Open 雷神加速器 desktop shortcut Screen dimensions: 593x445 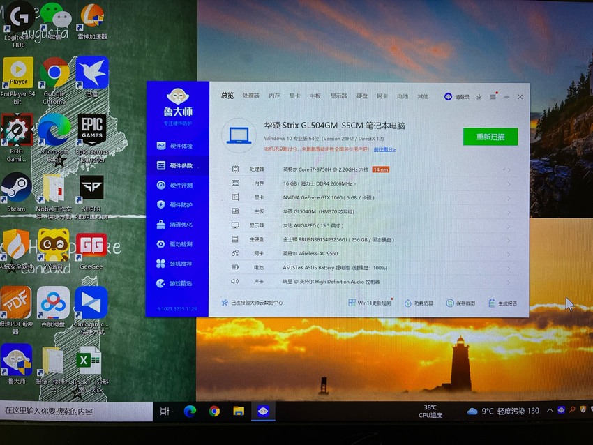pos(92,22)
